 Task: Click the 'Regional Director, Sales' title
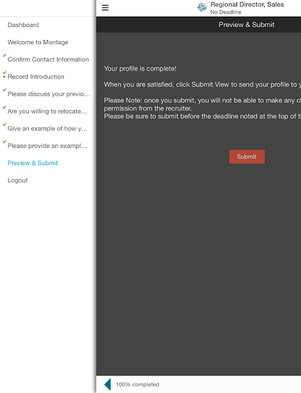pyautogui.click(x=247, y=4)
